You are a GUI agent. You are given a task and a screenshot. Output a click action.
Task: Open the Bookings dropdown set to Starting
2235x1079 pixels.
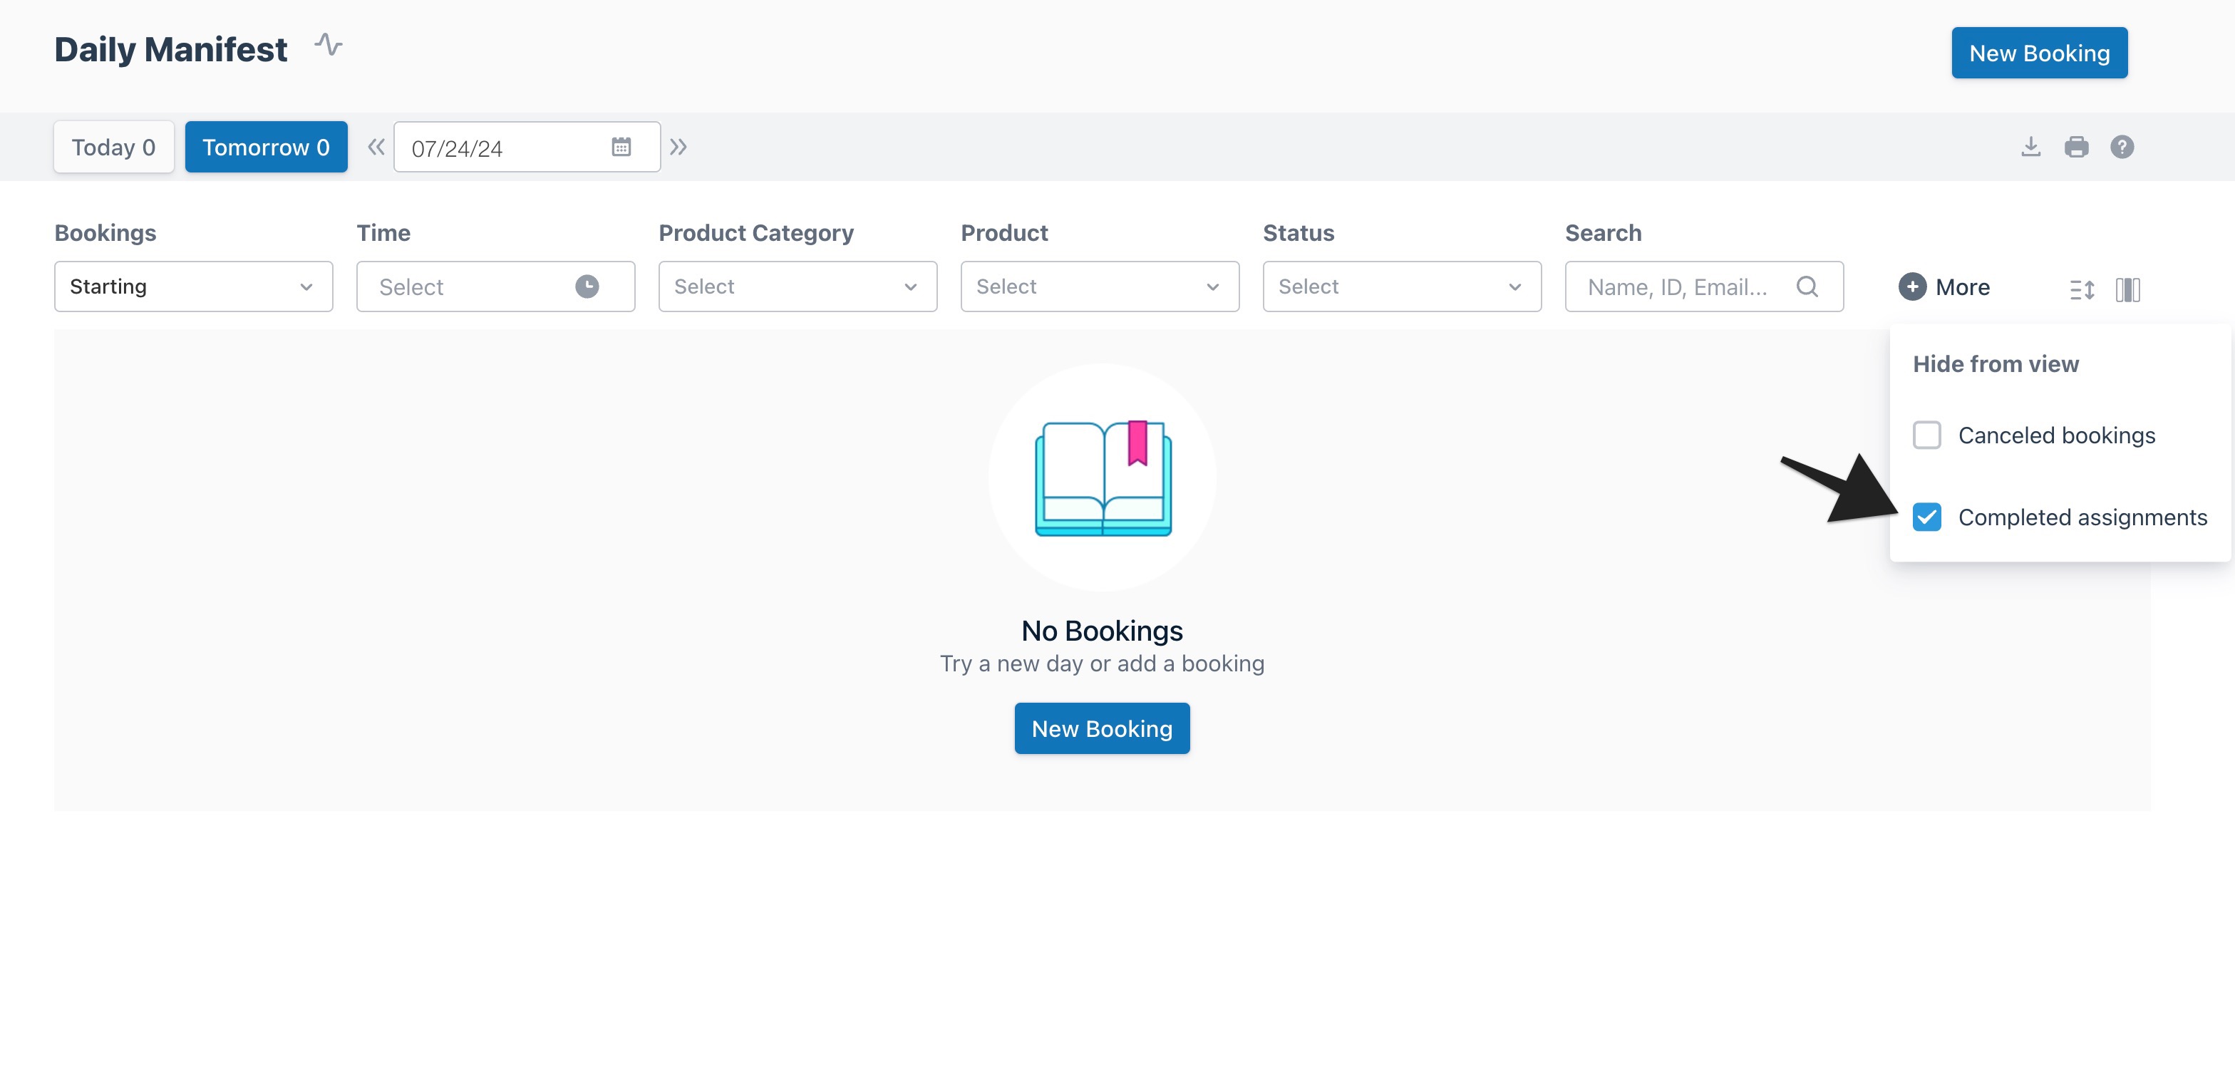[193, 286]
